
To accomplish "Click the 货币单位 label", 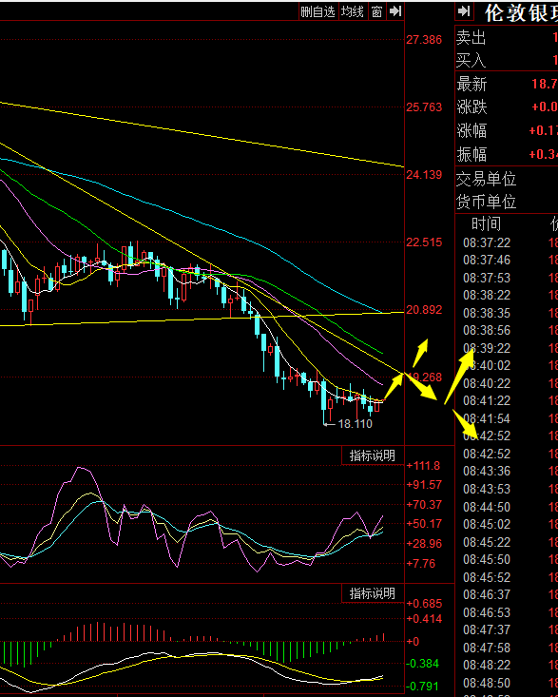I will coord(487,202).
